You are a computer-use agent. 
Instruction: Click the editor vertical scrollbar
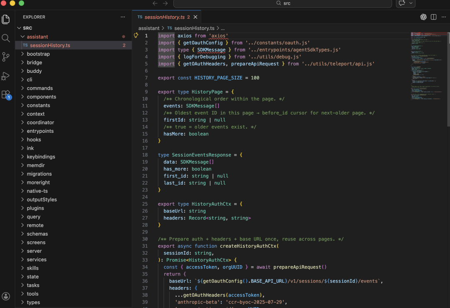(449, 79)
